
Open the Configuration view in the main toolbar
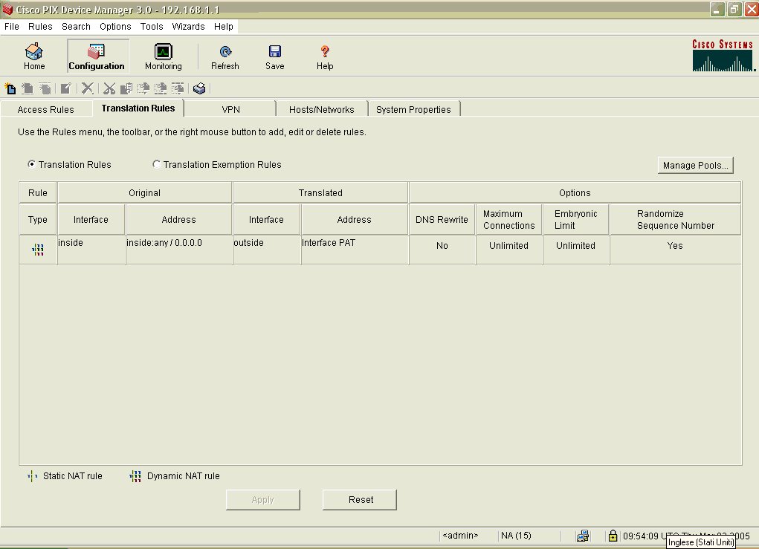[x=97, y=56]
